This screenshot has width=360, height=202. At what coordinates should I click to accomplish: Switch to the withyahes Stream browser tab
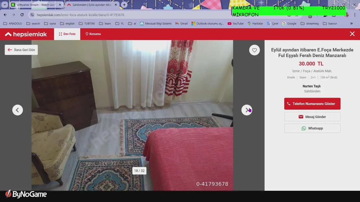[x=35, y=5]
